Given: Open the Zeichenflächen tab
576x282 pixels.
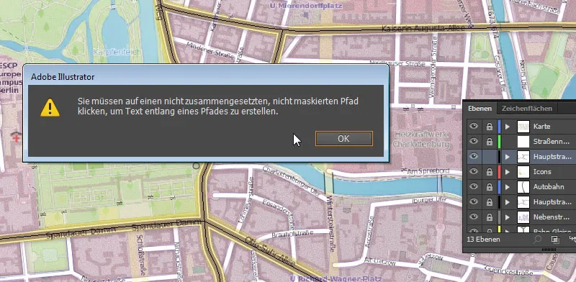Looking at the screenshot, I should (x=527, y=109).
